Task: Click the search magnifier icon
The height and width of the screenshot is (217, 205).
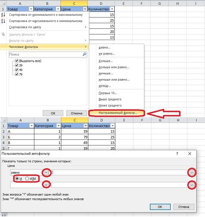Action: coord(84,54)
